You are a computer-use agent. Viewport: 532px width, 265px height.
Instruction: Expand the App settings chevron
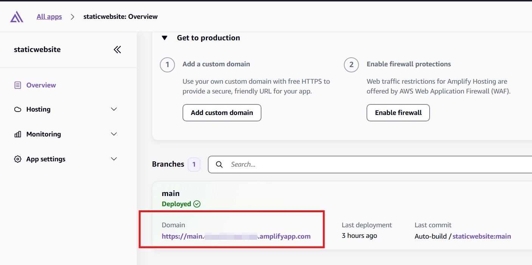point(114,159)
